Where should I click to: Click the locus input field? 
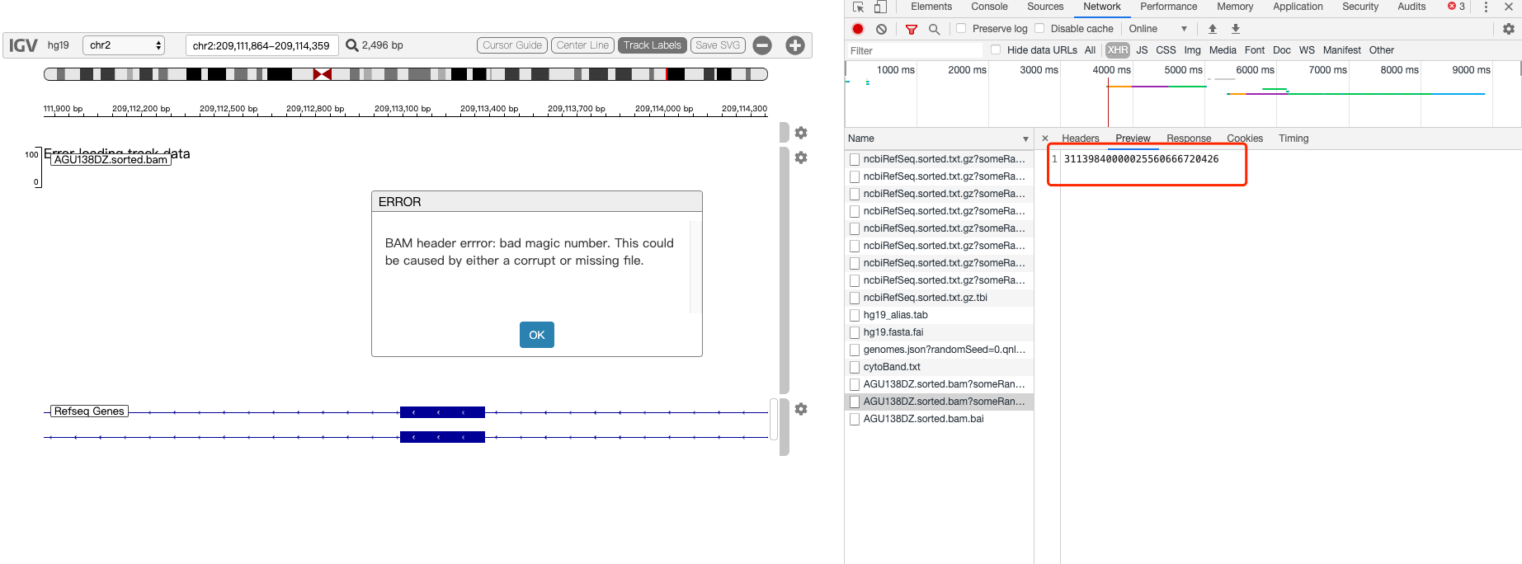pos(262,45)
